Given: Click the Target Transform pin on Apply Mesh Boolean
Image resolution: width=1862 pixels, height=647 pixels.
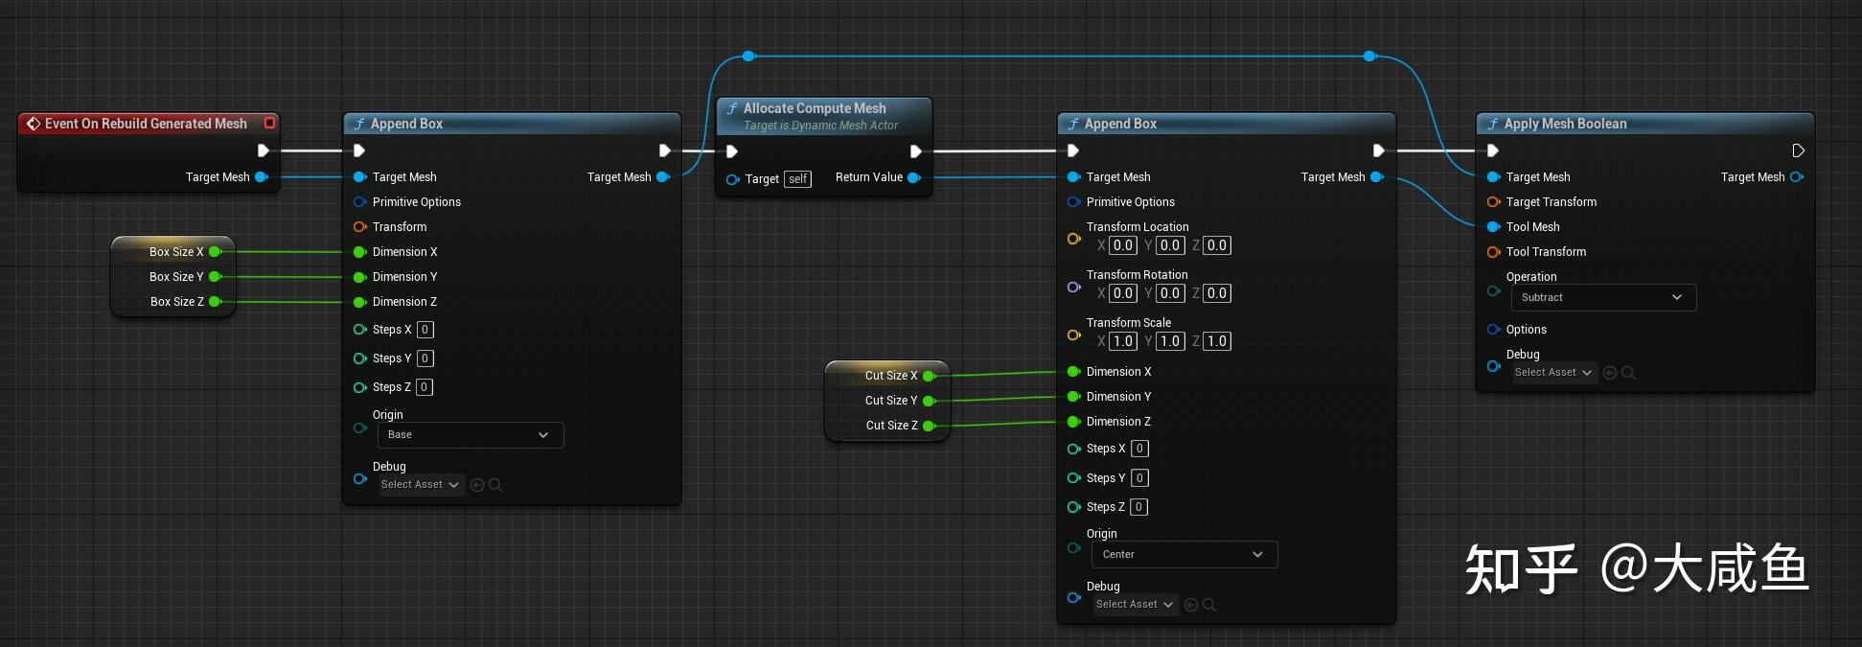Looking at the screenshot, I should coord(1493,202).
